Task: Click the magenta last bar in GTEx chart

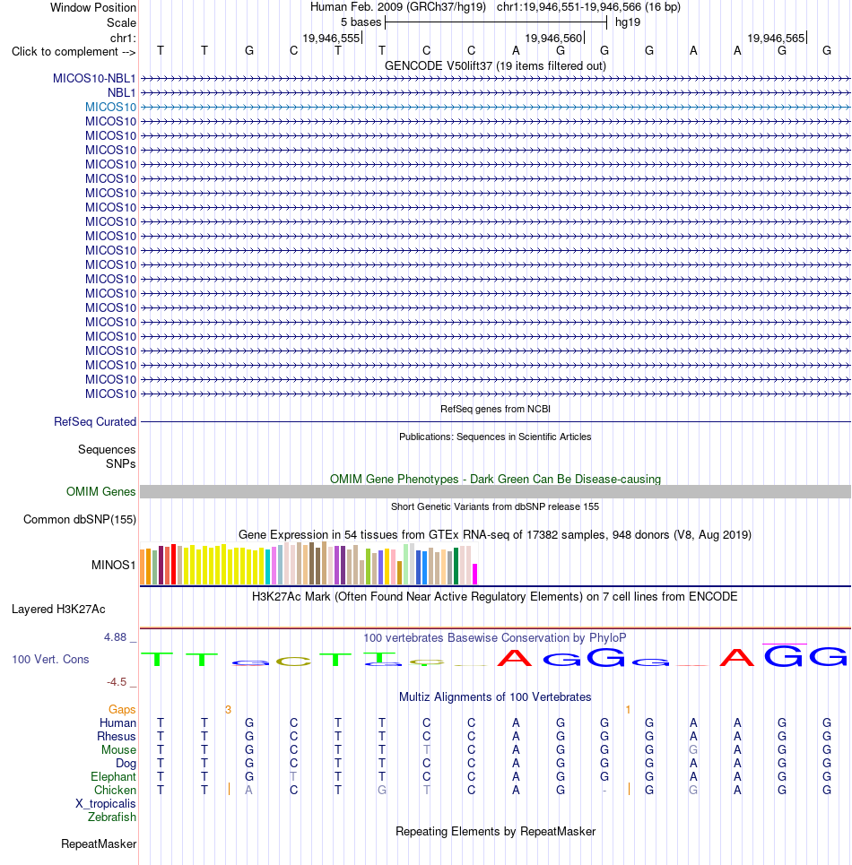Action: [x=475, y=574]
